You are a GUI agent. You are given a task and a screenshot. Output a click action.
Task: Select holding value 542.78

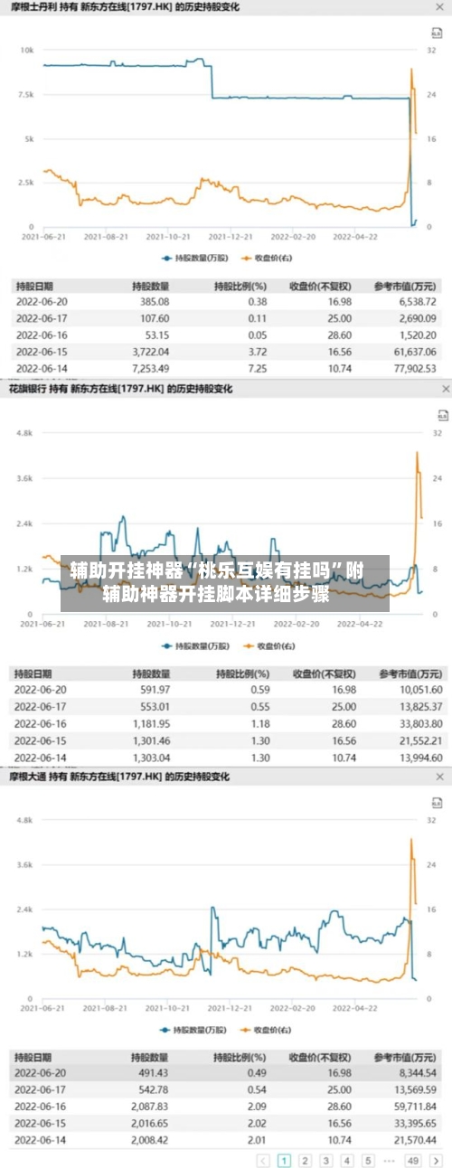click(155, 1089)
